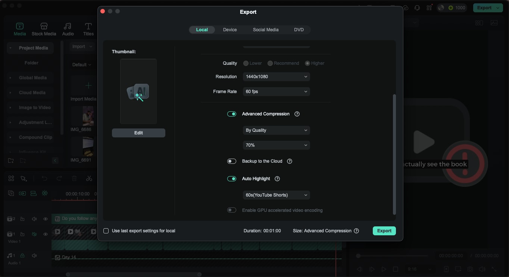509x277 pixels.
Task: Open the Titles panel
Action: [x=88, y=29]
